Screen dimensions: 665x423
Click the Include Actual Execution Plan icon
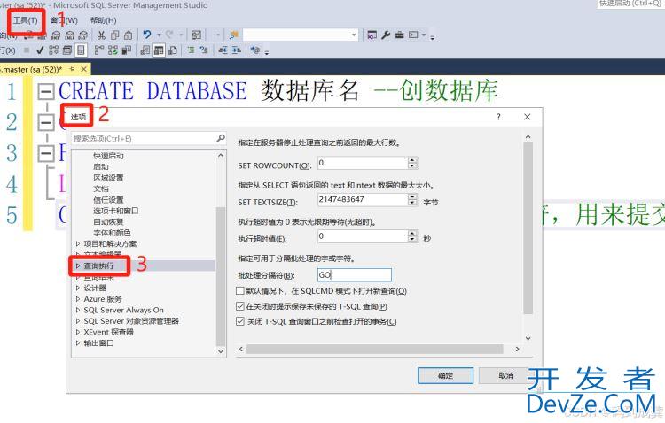[98, 50]
